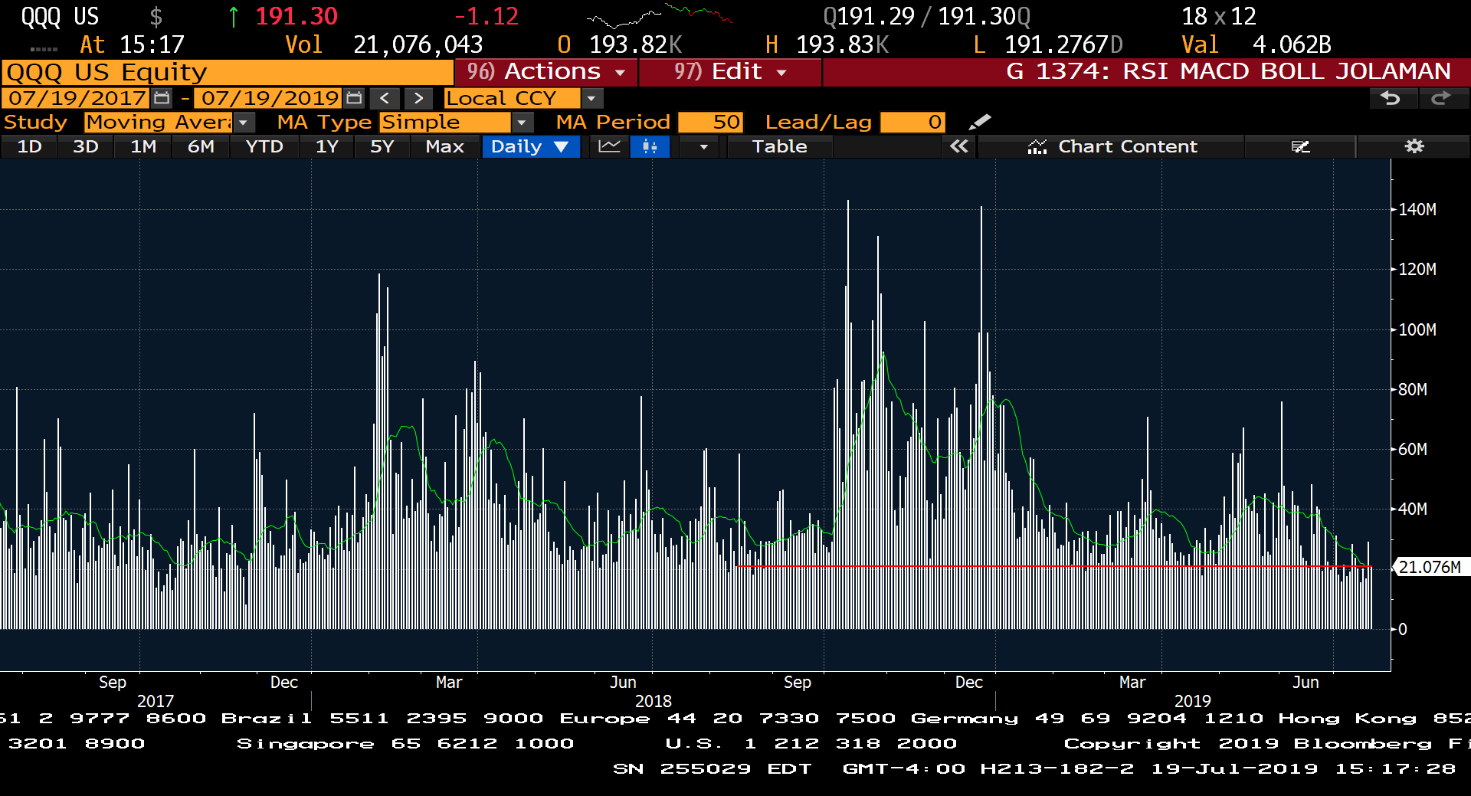1471x796 pixels.
Task: Click the green up-tick arrow indicator
Action: point(234,17)
